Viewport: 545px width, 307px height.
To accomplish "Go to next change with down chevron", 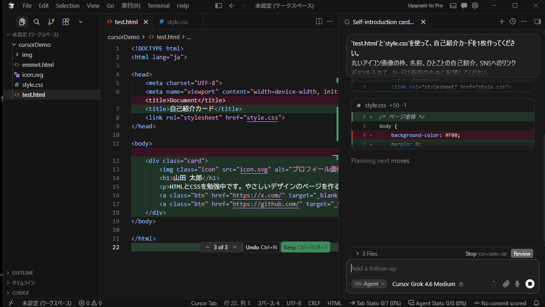I will (x=235, y=247).
